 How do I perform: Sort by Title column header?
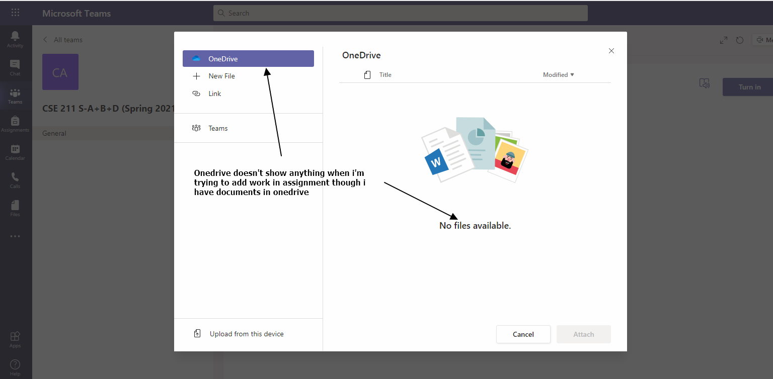tap(385, 75)
